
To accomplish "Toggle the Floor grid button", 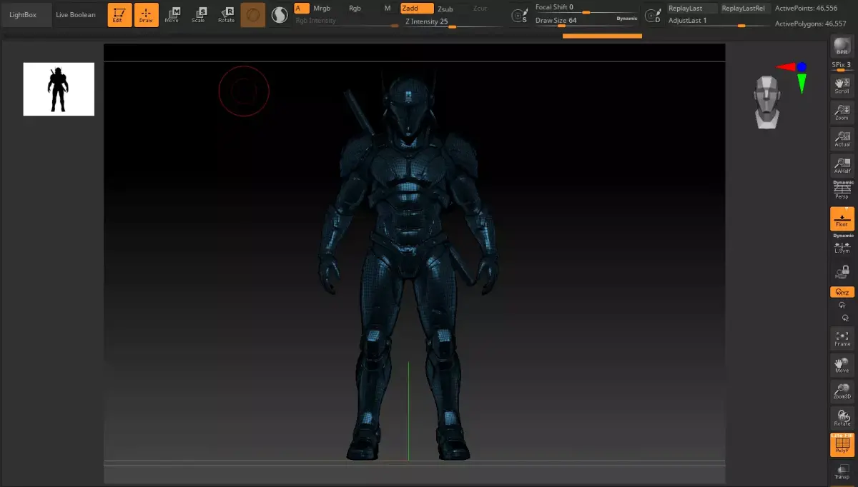I will (842, 219).
